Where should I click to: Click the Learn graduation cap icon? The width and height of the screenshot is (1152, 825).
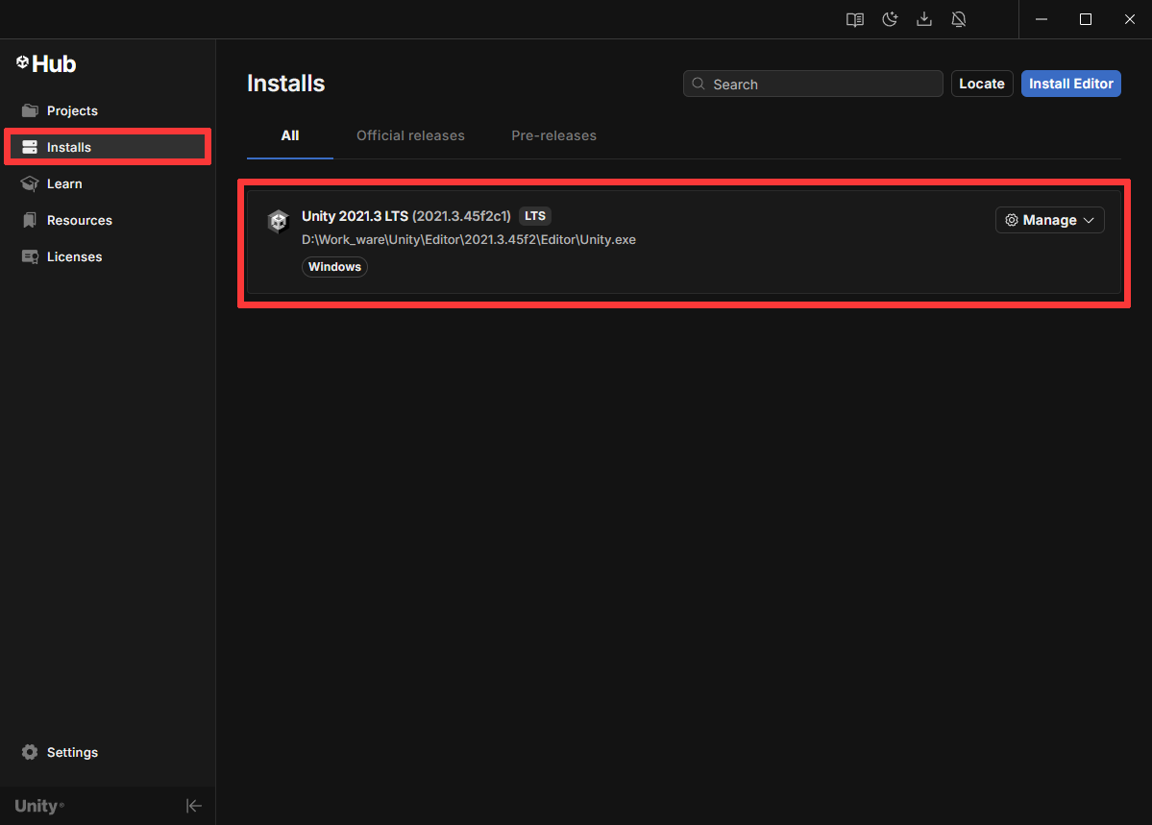point(30,183)
